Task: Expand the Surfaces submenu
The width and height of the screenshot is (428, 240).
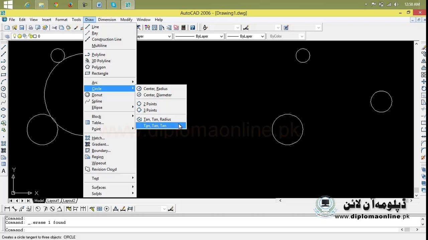Action: (110, 187)
